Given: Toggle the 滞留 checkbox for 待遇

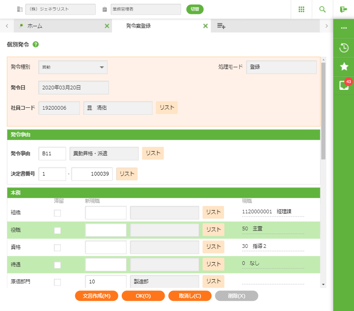Looking at the screenshot, I should (58, 265).
